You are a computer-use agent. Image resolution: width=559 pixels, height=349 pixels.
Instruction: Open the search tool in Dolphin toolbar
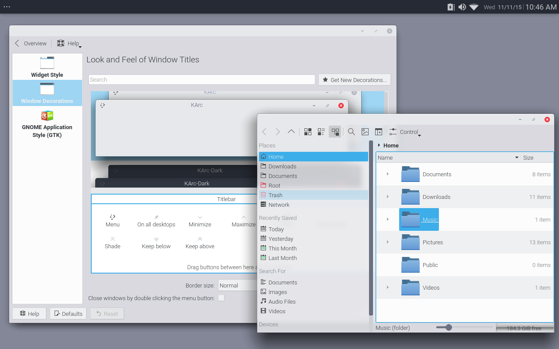[352, 132]
